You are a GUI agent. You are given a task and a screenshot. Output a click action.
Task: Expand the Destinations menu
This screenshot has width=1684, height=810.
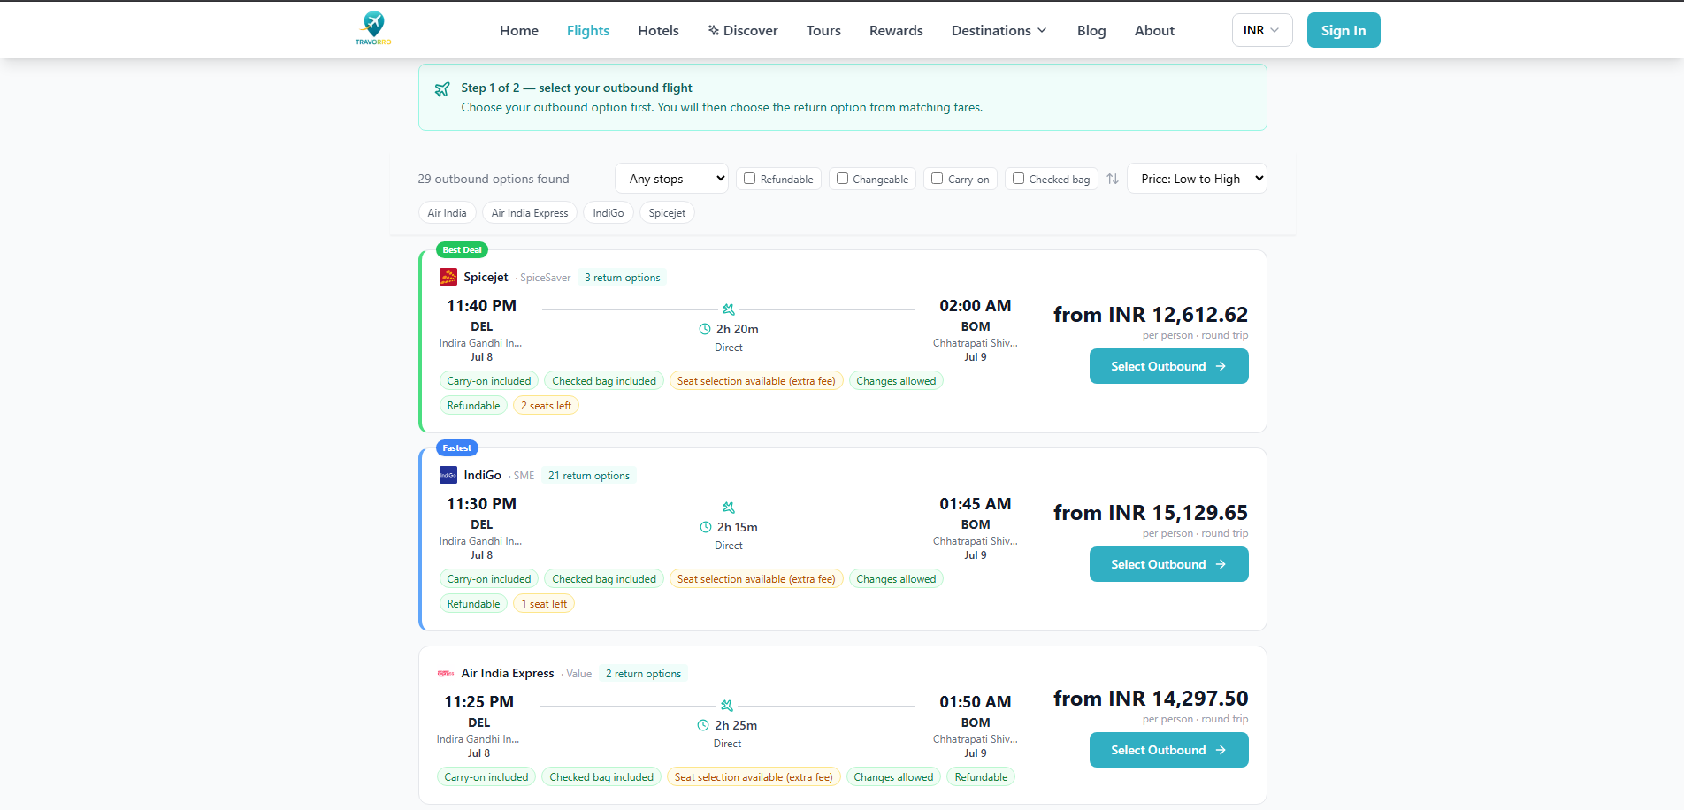[x=999, y=30]
